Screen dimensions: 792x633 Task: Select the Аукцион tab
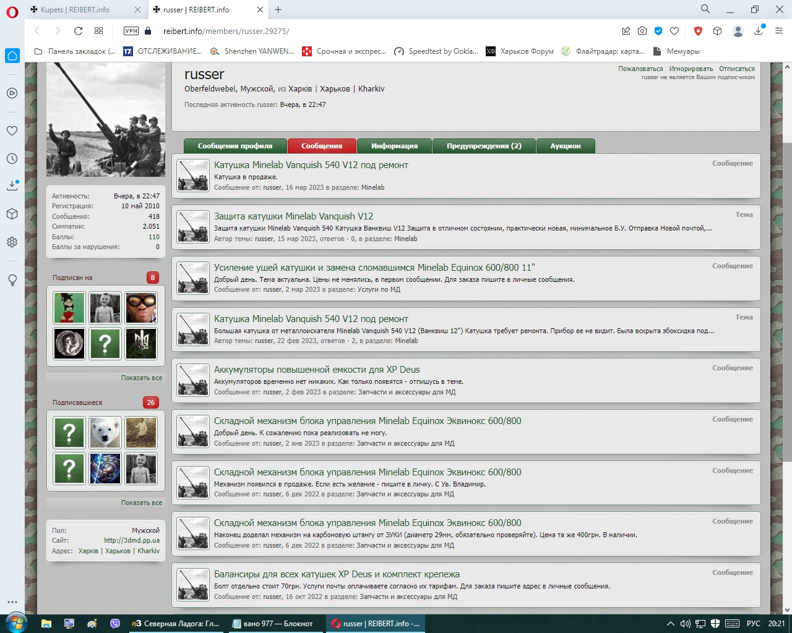click(566, 146)
